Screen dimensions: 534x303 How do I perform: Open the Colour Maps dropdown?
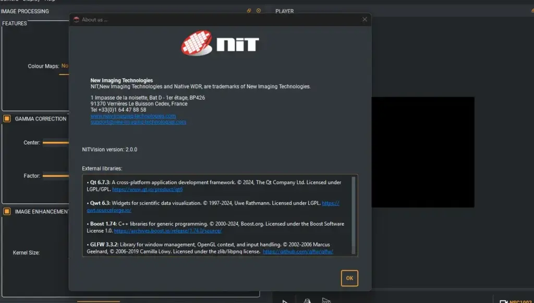coord(65,66)
